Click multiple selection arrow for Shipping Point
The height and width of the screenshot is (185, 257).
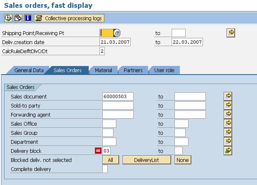click(231, 33)
